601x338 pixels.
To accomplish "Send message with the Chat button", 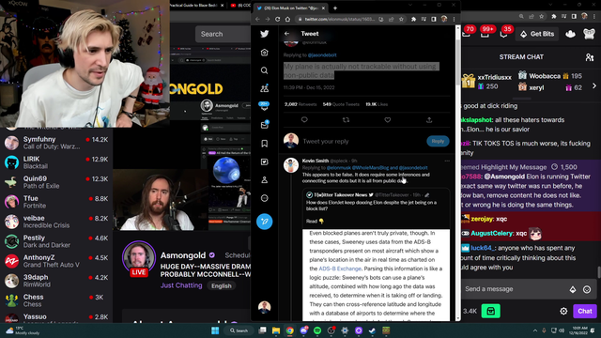I will 584,311.
